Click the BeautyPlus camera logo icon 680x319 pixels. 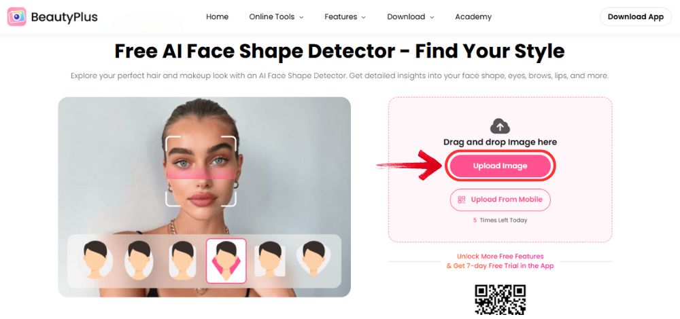16,17
